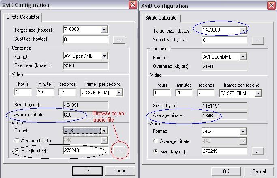Image resolution: width=277 pixels, height=178 pixels.
Task: Browse to an audio file in right window
Action: [258, 151]
